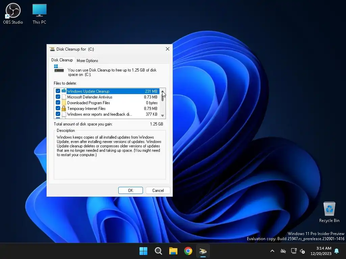Click Windows error reports file icon
Screen dimensions: 346x259
point(64,114)
